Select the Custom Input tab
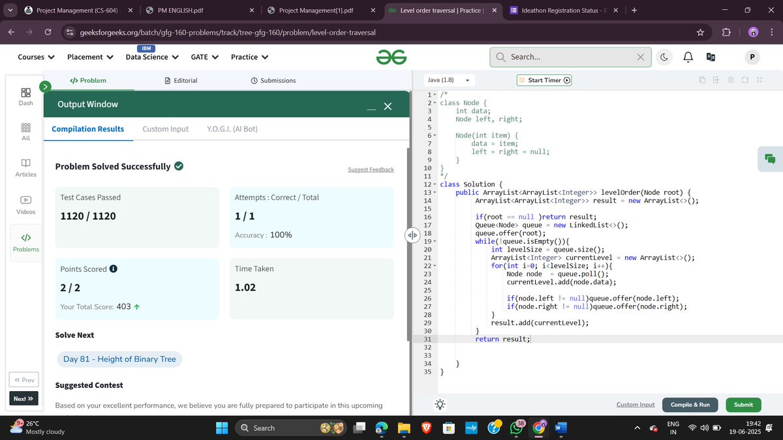This screenshot has width=783, height=440. pyautogui.click(x=166, y=129)
